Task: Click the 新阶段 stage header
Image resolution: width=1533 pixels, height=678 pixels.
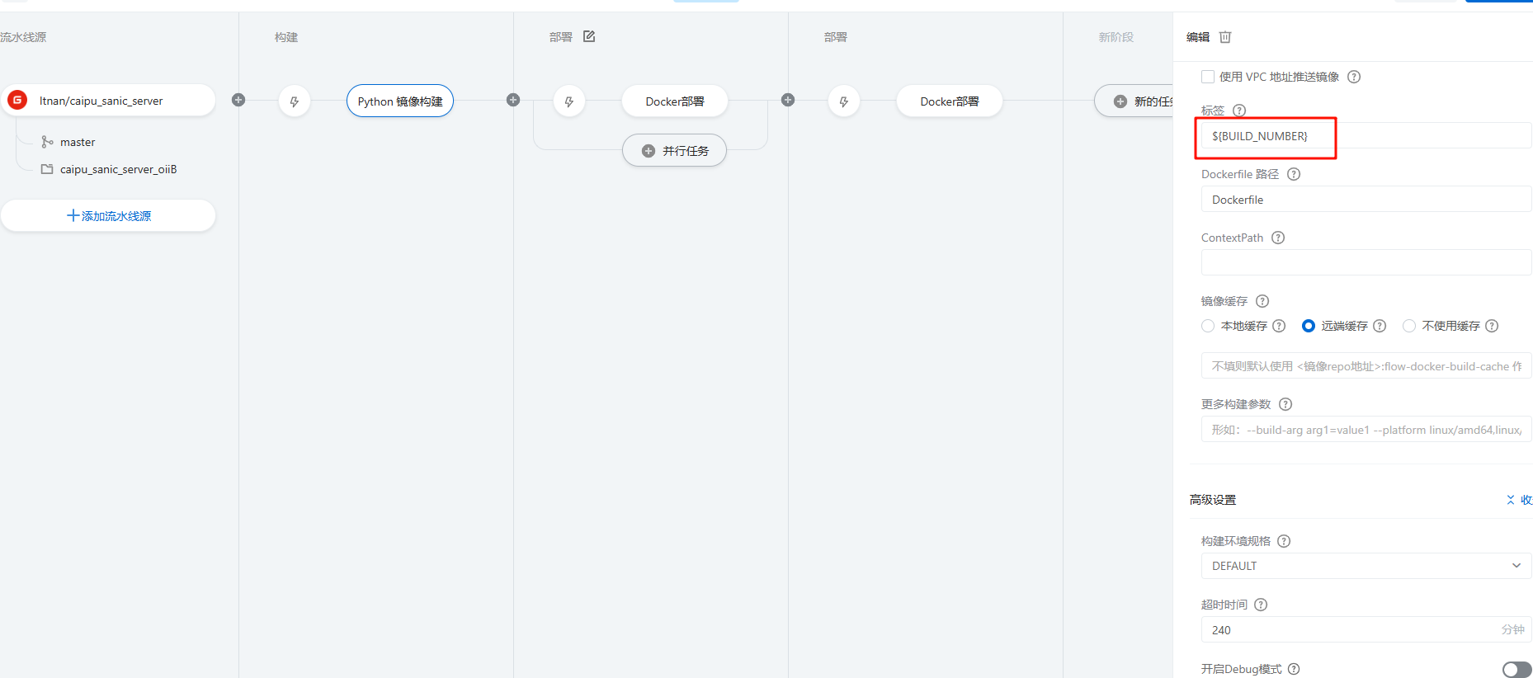Action: (x=1116, y=37)
